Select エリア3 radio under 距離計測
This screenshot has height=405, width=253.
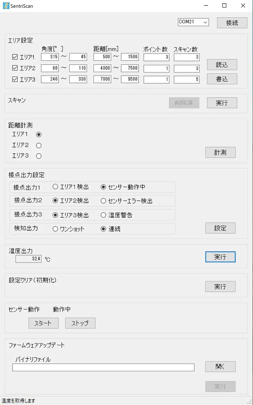[39, 156]
